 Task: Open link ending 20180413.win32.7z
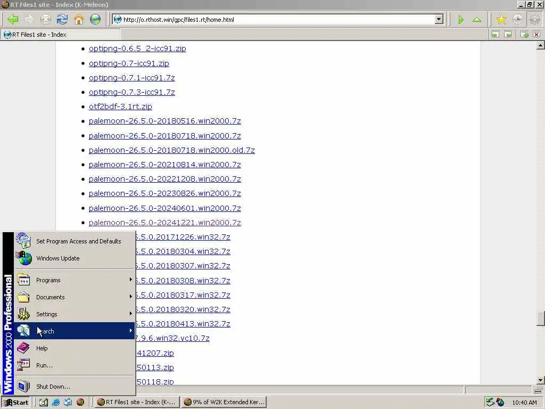pyautogui.click(x=183, y=324)
